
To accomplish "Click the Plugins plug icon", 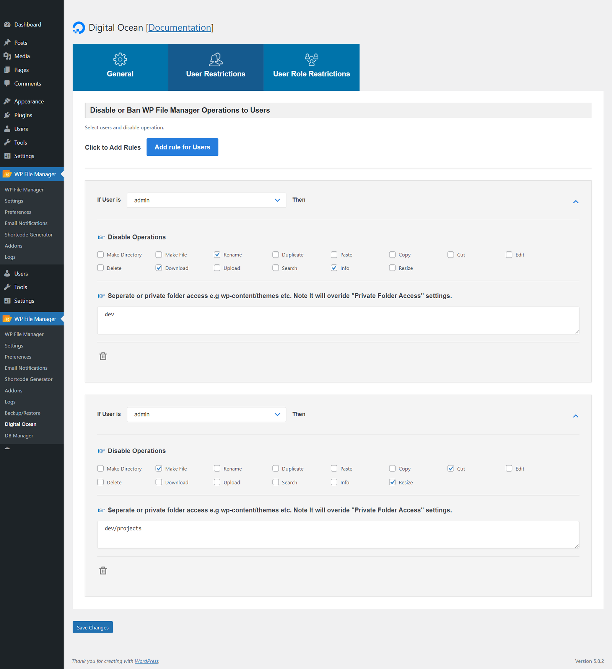I will coord(7,115).
